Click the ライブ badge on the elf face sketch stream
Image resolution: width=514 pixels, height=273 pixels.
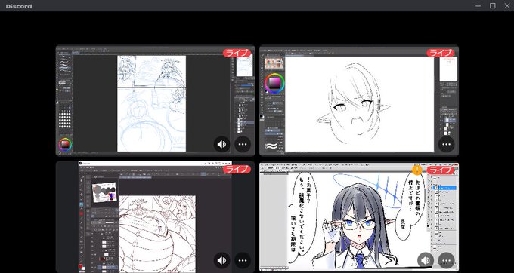click(x=440, y=53)
